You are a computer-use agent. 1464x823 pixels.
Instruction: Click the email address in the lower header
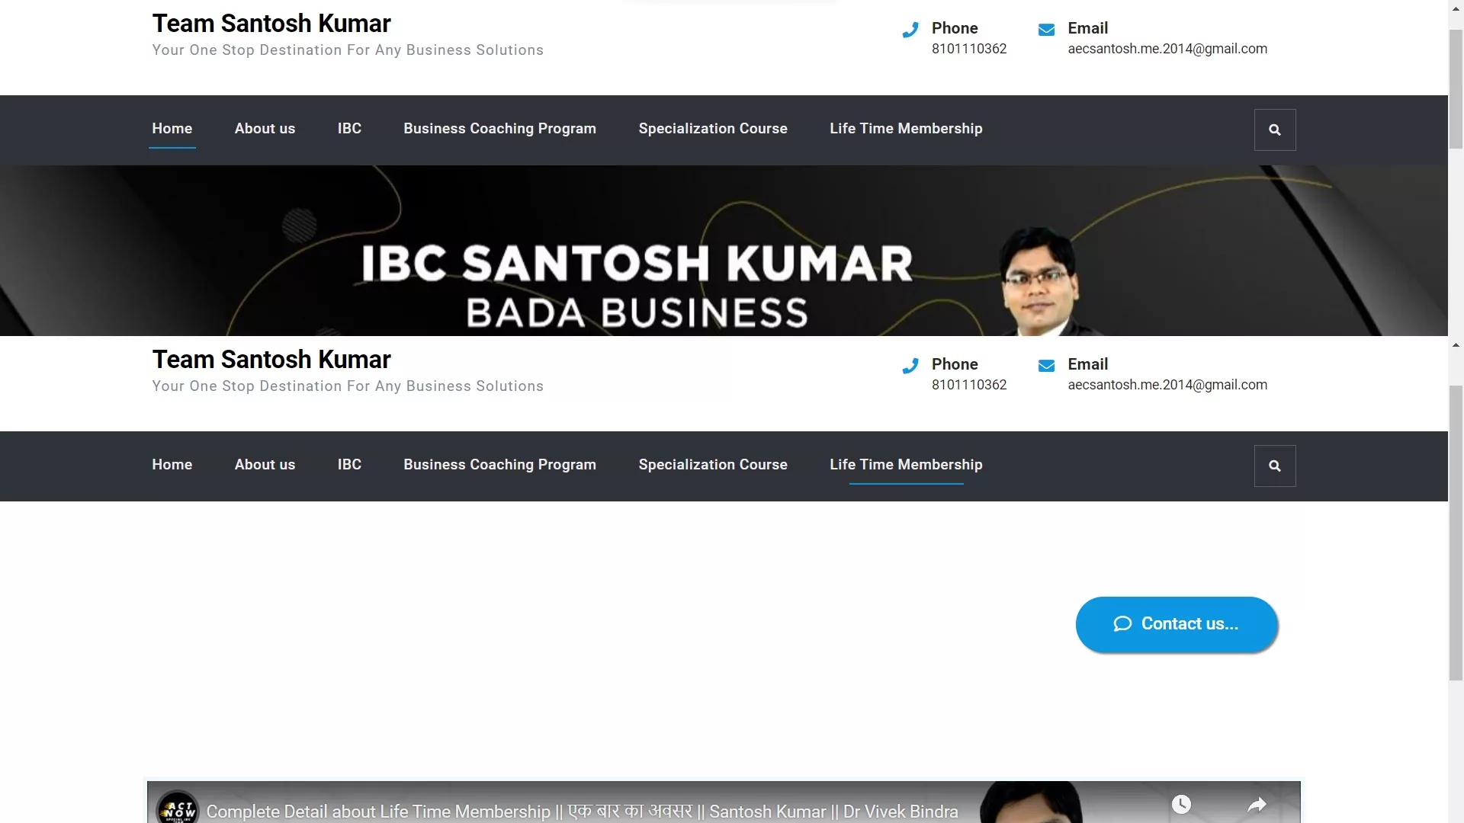coord(1167,385)
